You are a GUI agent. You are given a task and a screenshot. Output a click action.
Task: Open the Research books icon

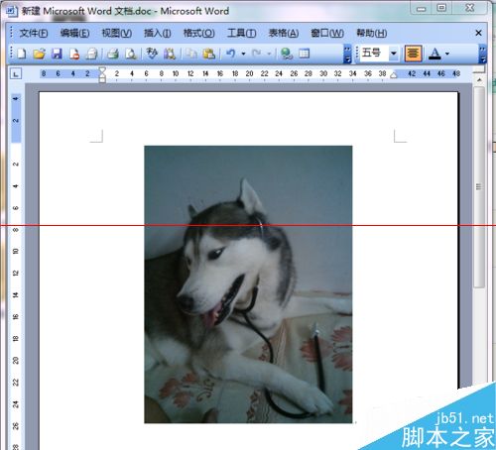170,54
